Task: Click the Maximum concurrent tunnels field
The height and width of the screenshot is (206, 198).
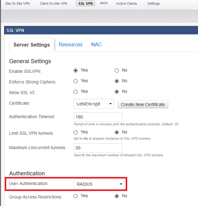Action: click(98, 148)
